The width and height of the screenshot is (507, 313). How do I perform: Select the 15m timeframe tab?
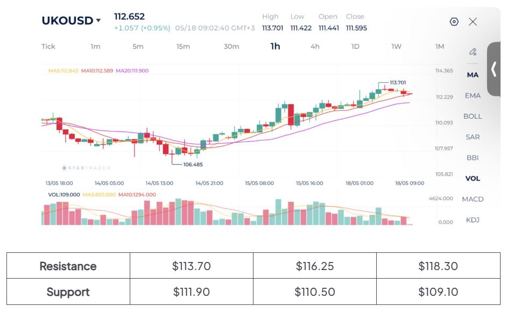[183, 47]
